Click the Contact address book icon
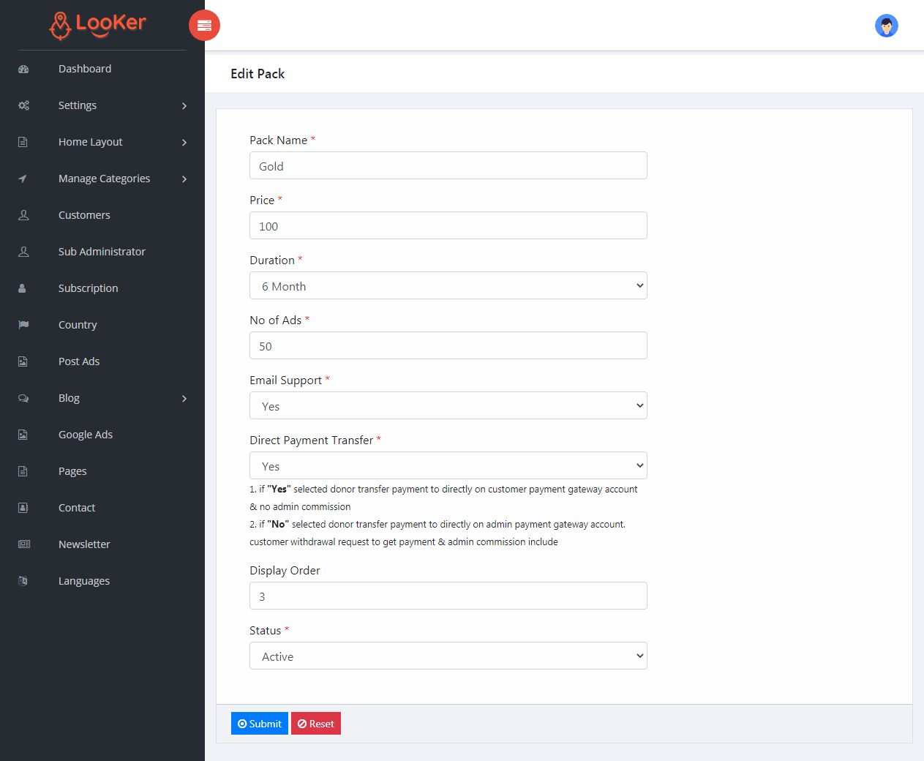The image size is (924, 761). coord(23,508)
